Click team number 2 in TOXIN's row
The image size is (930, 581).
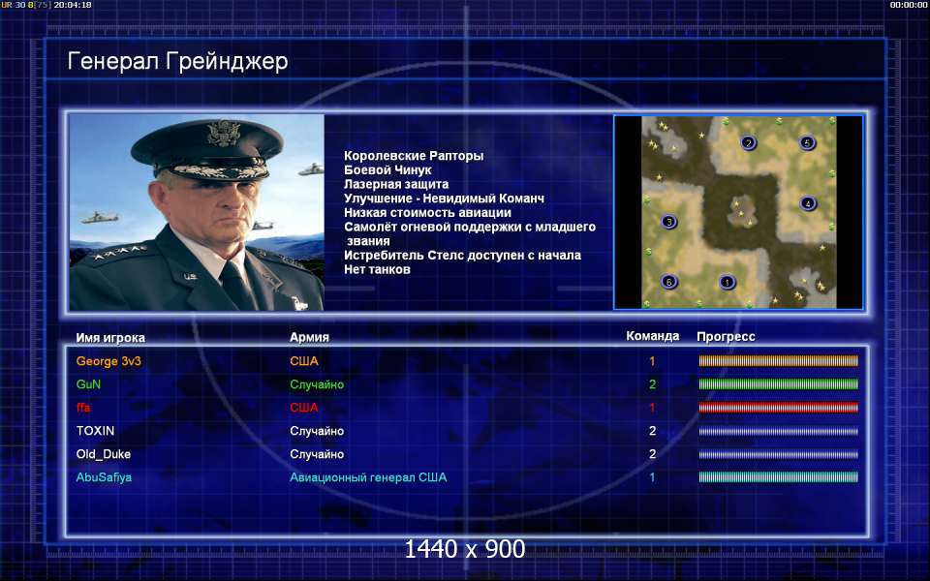pyautogui.click(x=652, y=431)
